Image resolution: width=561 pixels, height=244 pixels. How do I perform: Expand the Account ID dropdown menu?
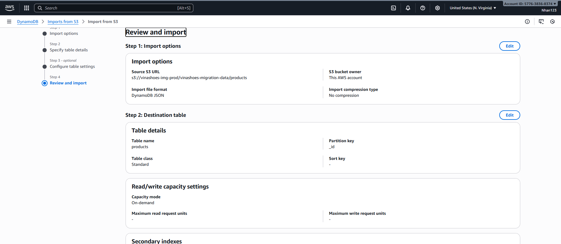(530, 4)
